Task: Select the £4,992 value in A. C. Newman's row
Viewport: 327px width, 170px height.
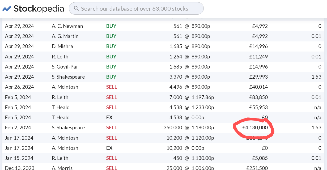Action: coord(260,26)
